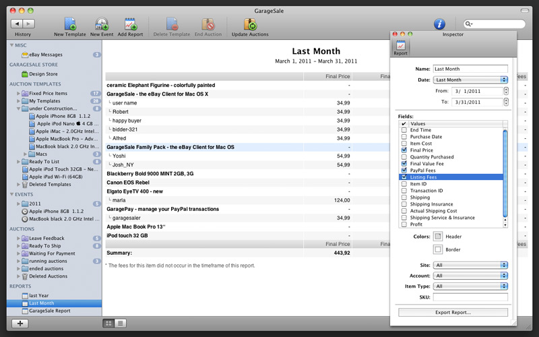The width and height of the screenshot is (539, 337).
Task: Select the Last Month report
Action: [54, 303]
